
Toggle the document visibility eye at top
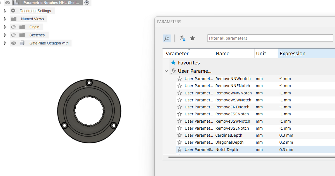pos(8,3)
